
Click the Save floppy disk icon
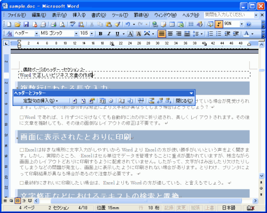pos(26,24)
